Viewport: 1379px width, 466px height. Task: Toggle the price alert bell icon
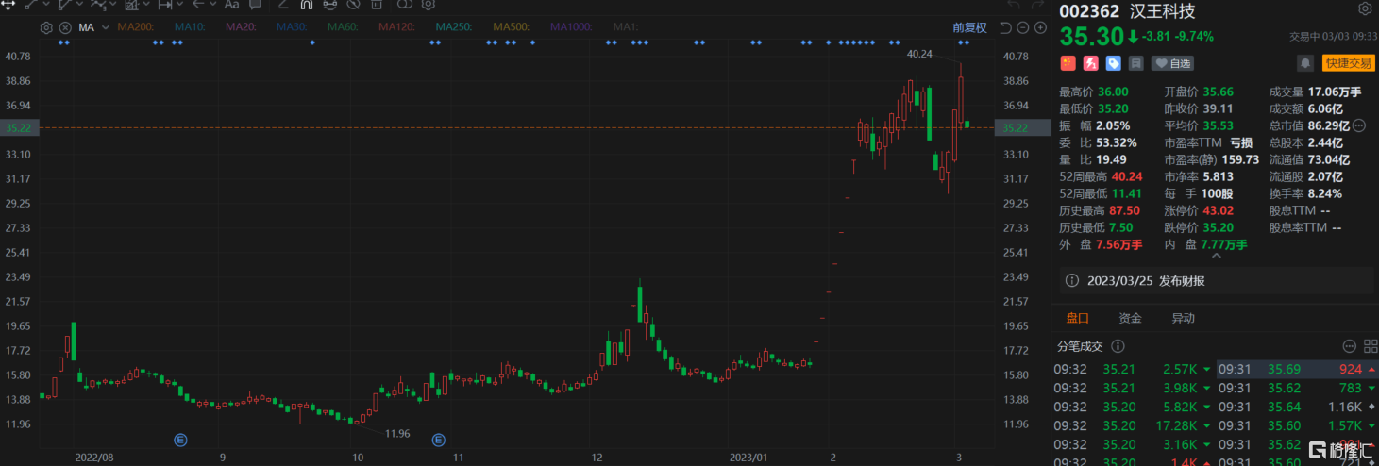(1305, 63)
